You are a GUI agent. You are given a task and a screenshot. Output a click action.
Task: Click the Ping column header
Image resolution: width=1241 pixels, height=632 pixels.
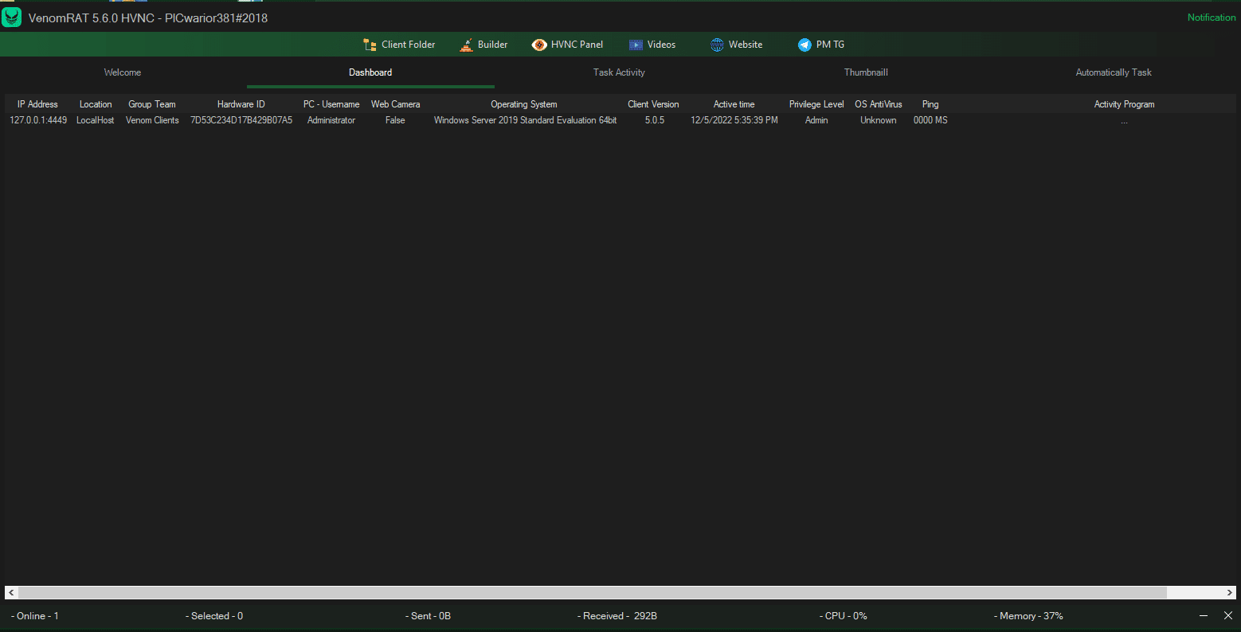pos(930,104)
